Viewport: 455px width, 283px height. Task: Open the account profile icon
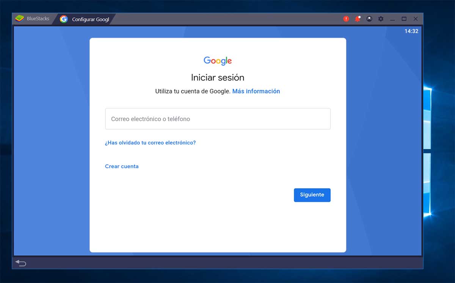click(369, 19)
